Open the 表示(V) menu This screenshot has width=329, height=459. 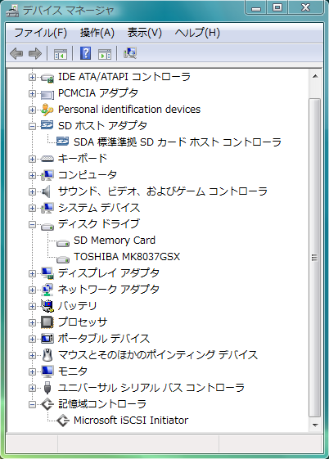click(x=145, y=33)
